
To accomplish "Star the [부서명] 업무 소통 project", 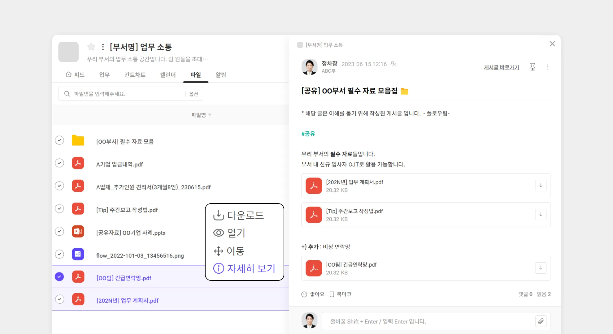I will [91, 47].
